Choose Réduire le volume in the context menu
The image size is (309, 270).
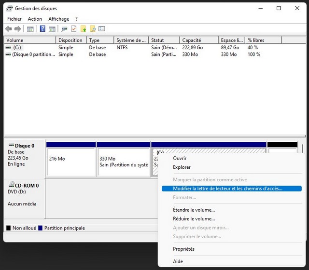click(194, 218)
